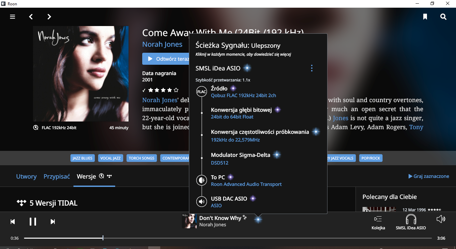Click 192kHz do 22,579MHz text
456x249 pixels.
(x=235, y=140)
